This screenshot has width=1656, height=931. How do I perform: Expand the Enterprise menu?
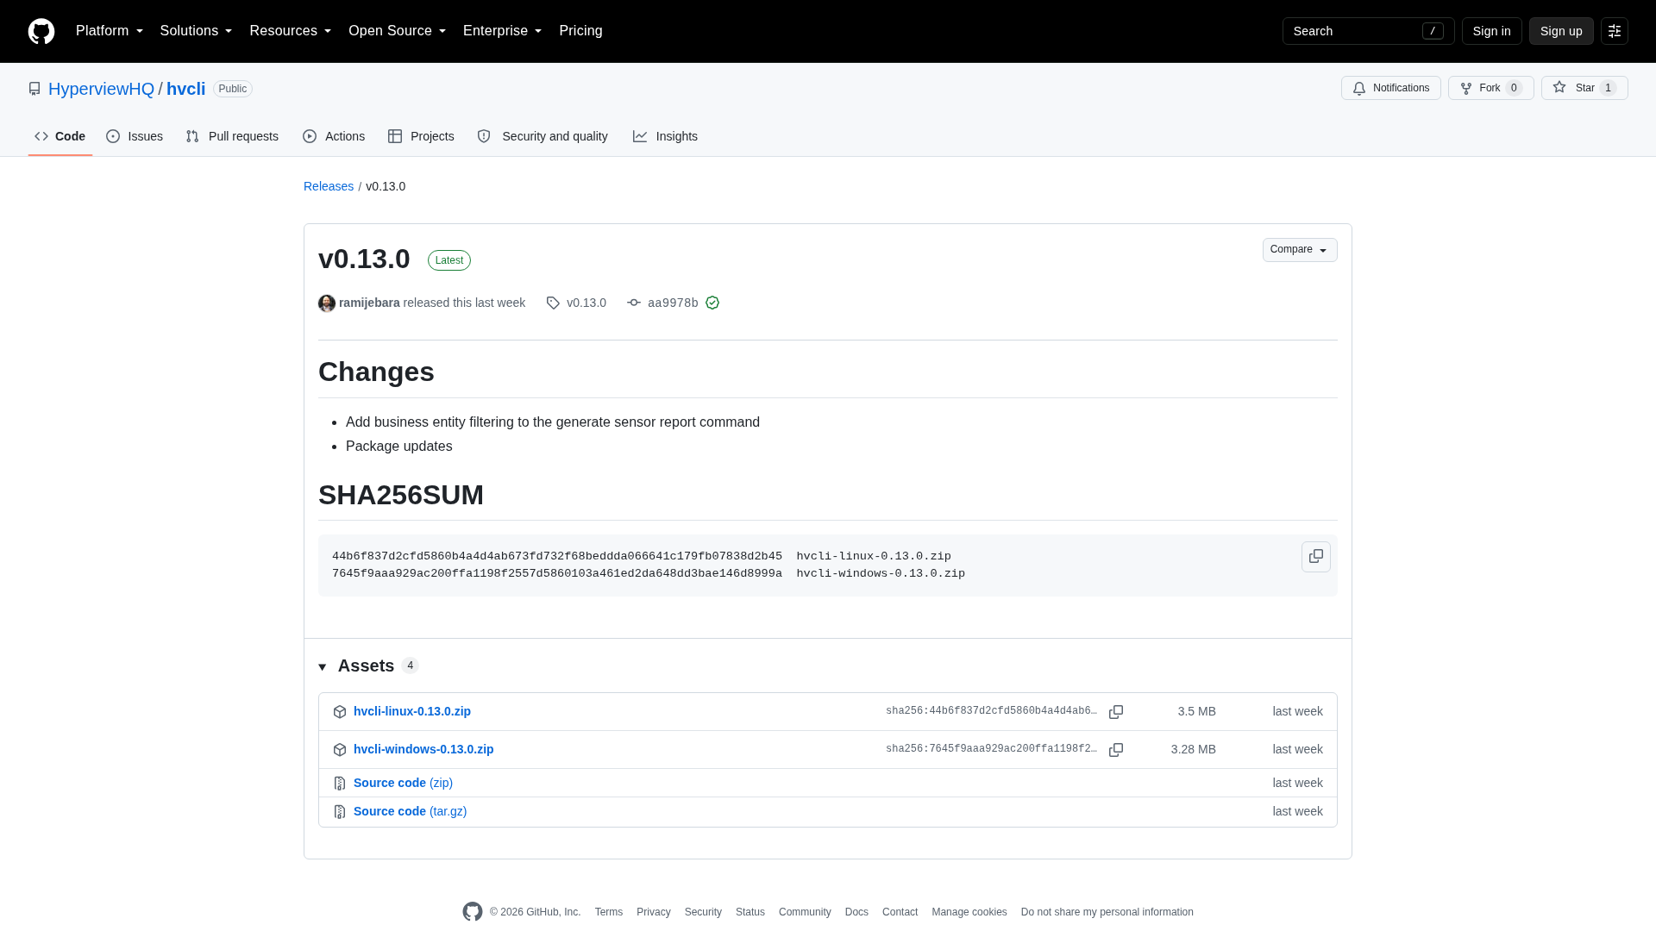point(503,31)
